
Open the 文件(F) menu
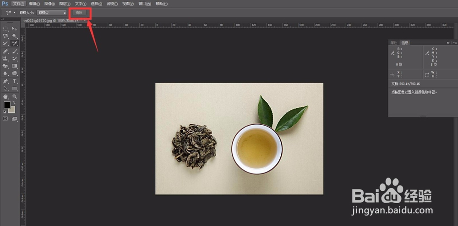(19, 4)
